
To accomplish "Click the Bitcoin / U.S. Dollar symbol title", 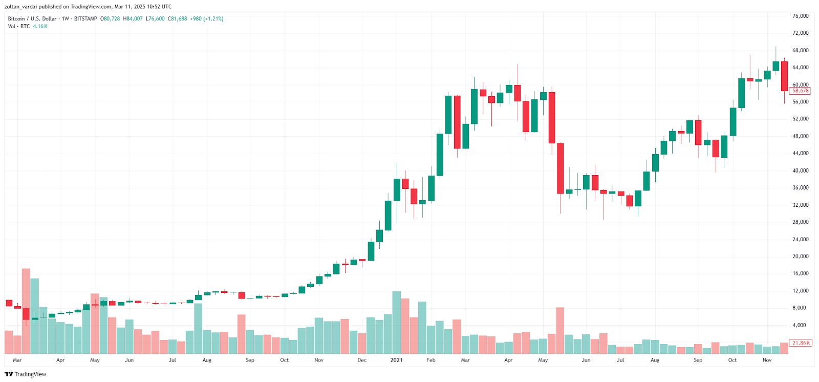I will point(32,19).
